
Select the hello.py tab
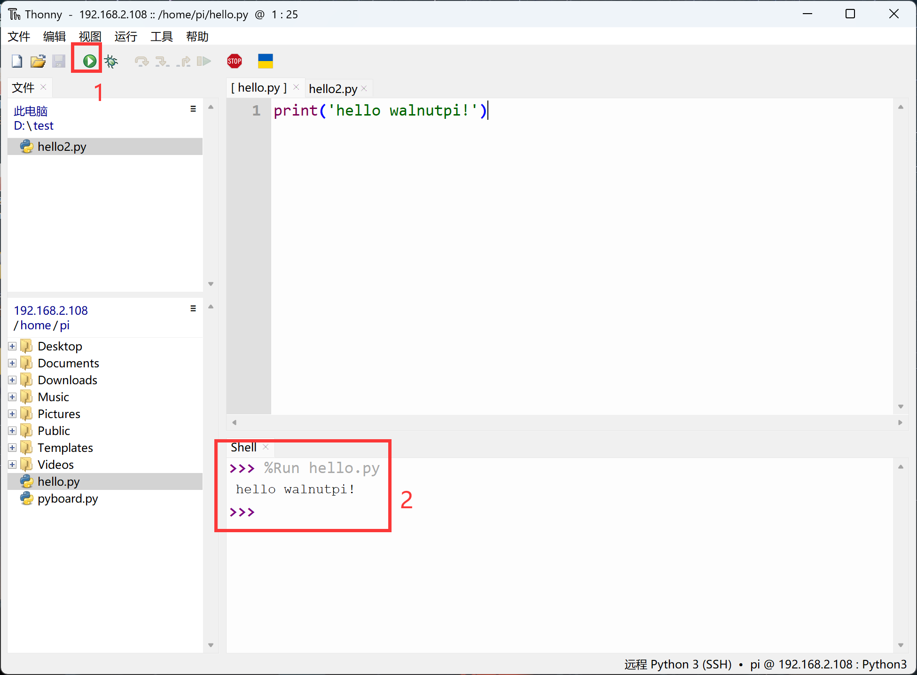coord(260,87)
